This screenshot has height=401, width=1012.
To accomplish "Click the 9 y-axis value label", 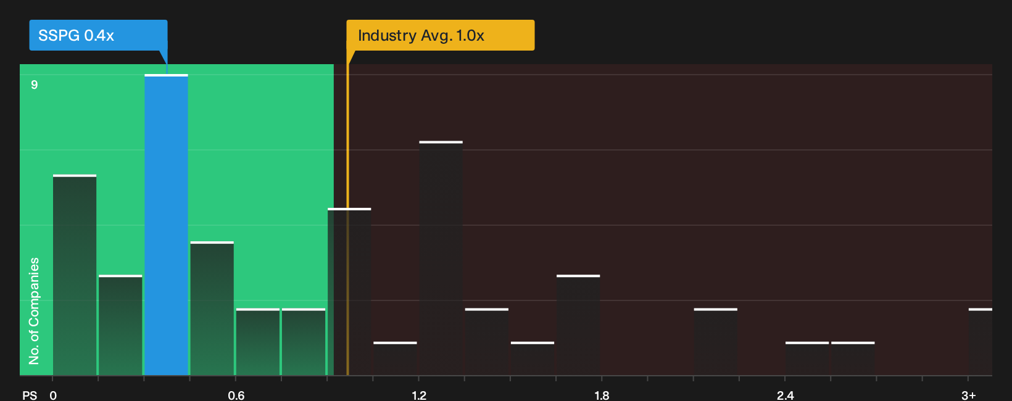I will (35, 85).
